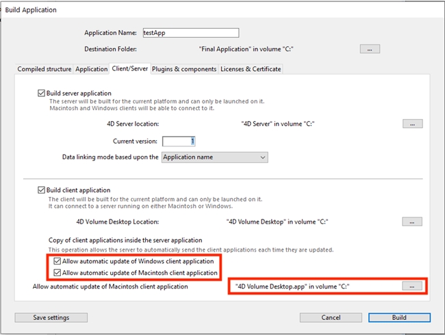The width and height of the screenshot is (445, 335).
Task: Toggle the Build server application checkbox
Action: click(x=42, y=93)
